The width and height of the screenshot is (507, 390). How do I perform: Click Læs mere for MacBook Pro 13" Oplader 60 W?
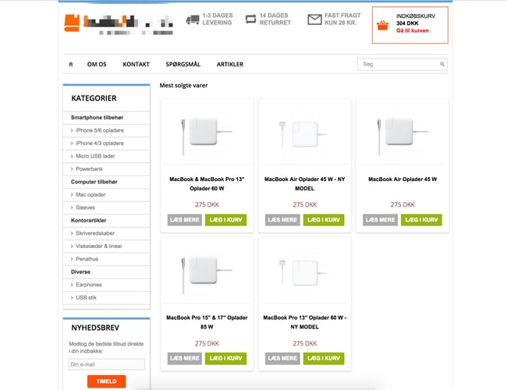click(x=185, y=220)
